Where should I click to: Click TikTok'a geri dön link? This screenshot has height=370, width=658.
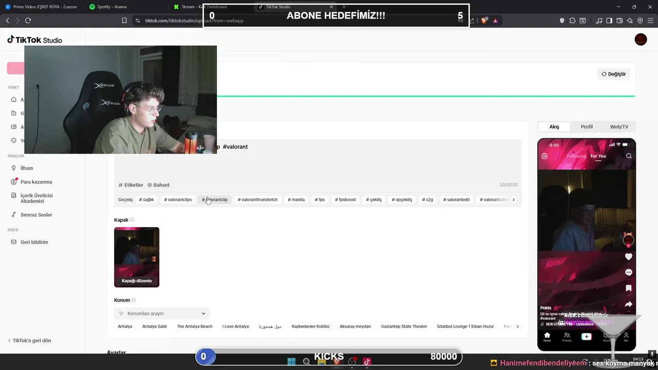coord(29,341)
